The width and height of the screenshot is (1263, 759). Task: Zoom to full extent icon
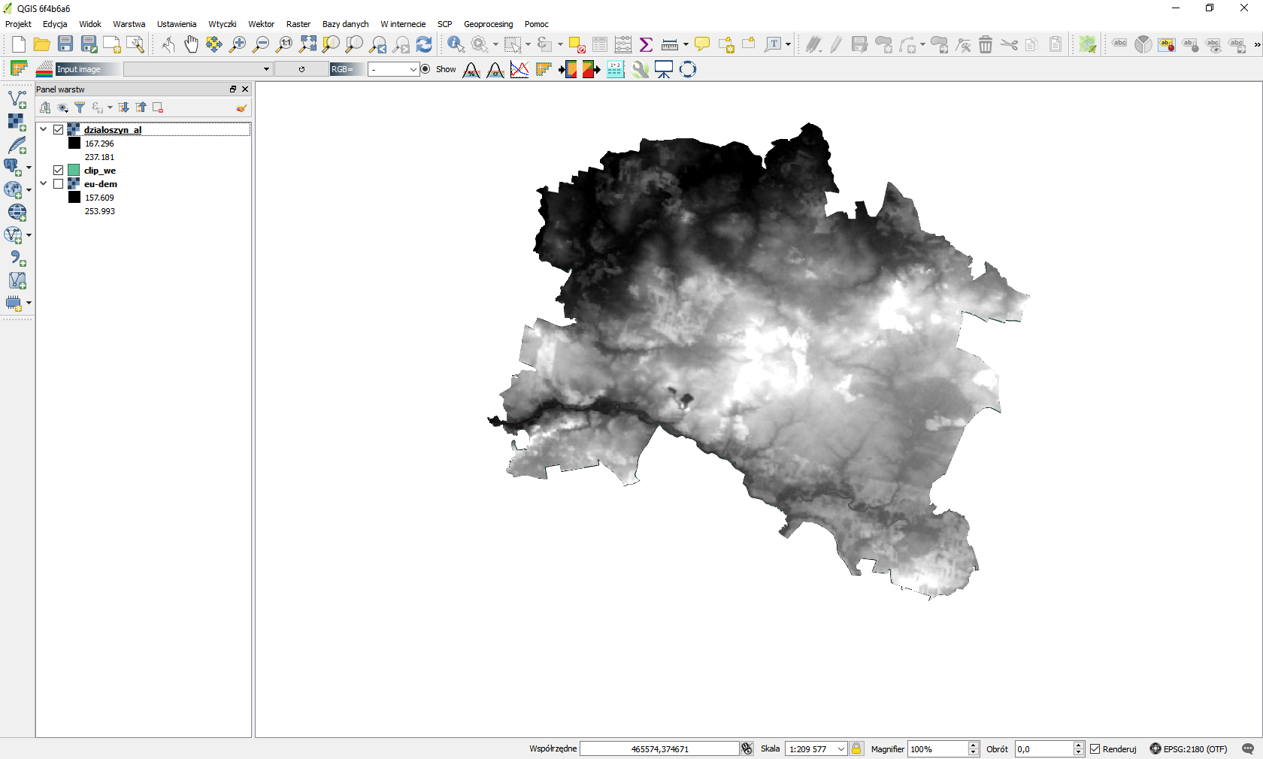307,44
